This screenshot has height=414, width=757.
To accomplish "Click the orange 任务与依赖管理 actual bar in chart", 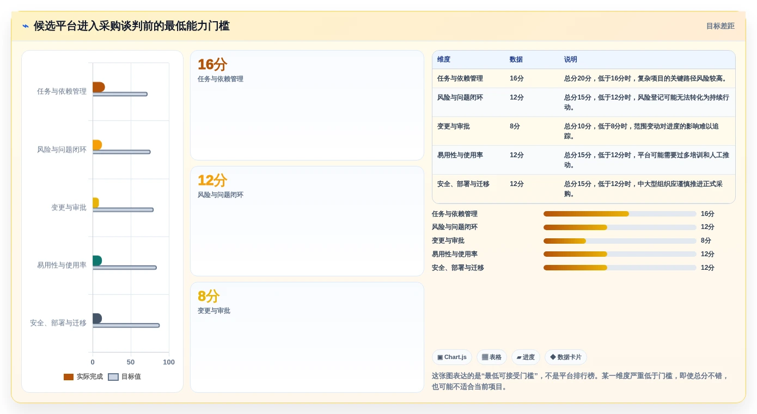I will (99, 87).
